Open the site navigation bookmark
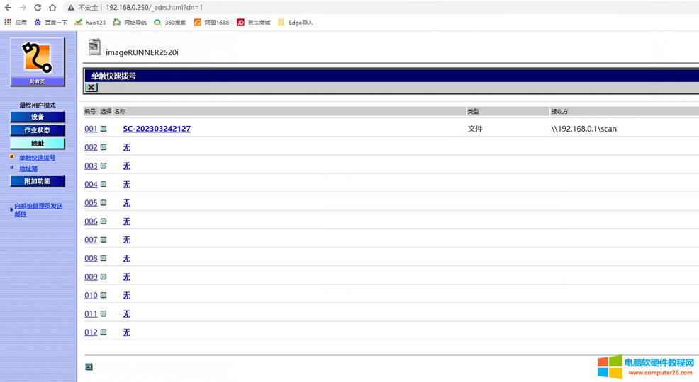 (130, 22)
